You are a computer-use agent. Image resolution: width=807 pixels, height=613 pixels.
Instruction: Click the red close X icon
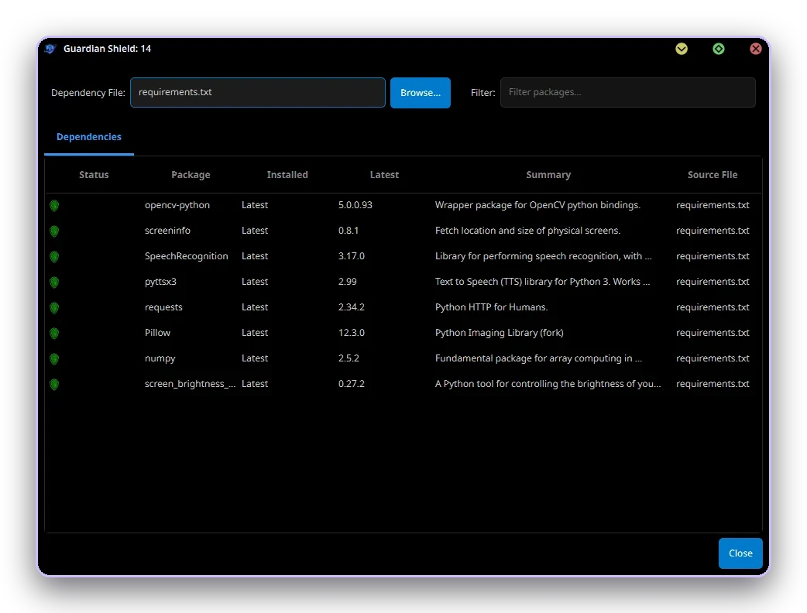pos(756,49)
